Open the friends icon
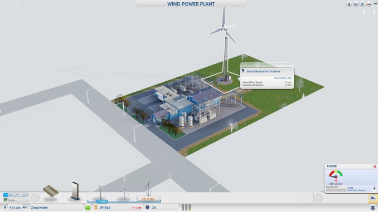Image resolution: width=378 pixels, height=212 pixels. point(369,4)
